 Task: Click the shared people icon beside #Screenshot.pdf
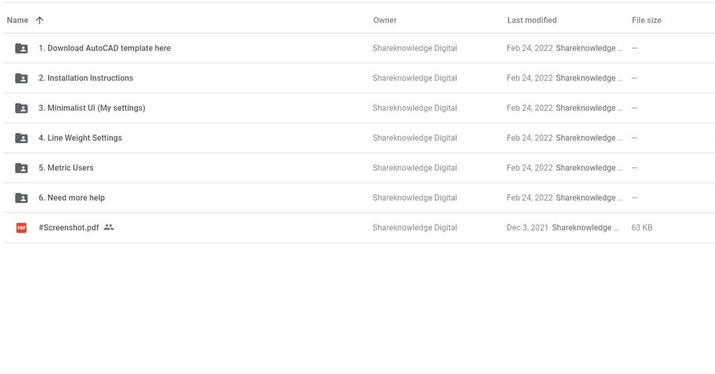click(x=109, y=228)
